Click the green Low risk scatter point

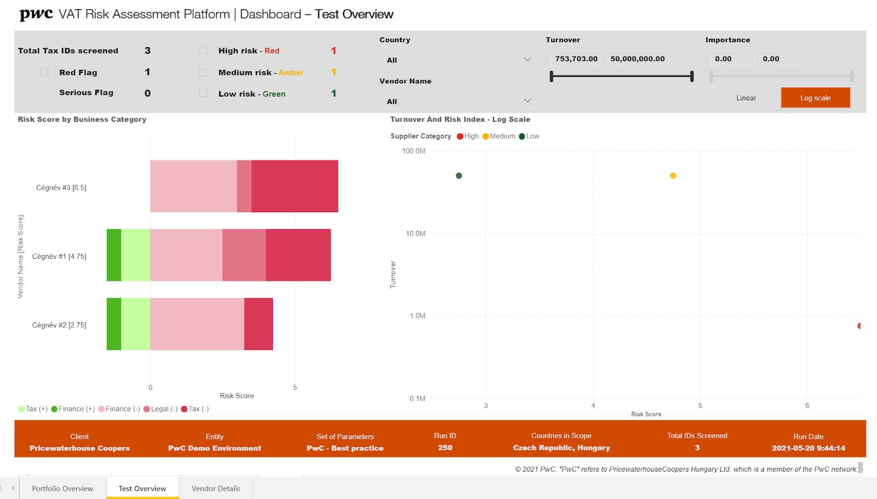pos(459,176)
